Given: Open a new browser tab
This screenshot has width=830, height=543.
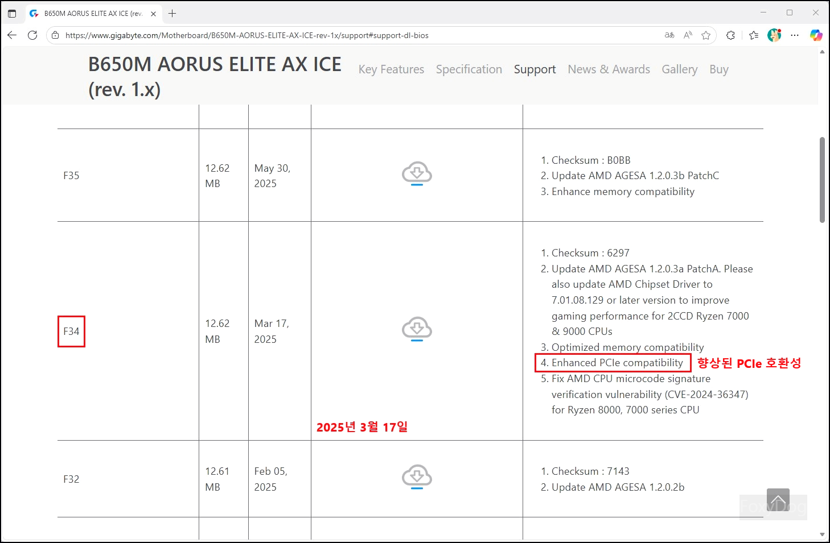Looking at the screenshot, I should 172,13.
